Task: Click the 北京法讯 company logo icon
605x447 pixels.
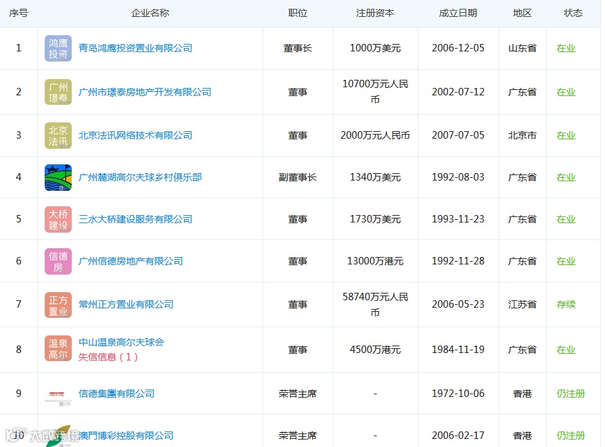Action: pyautogui.click(x=58, y=135)
